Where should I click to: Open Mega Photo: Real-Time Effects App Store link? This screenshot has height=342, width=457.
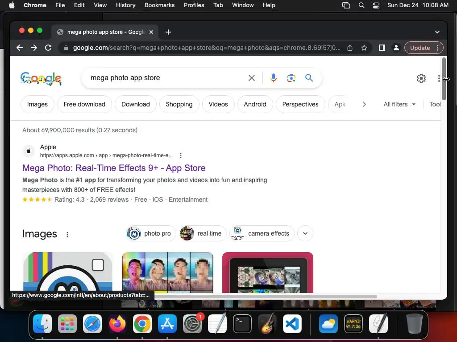[x=114, y=168]
